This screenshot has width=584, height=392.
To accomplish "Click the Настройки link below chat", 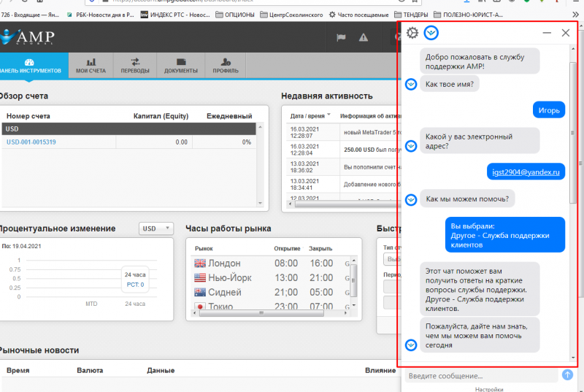I will coord(489,389).
